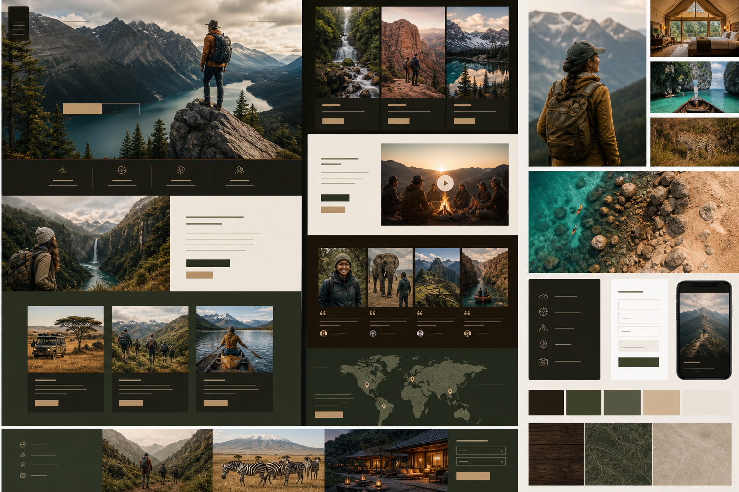Open the leopard photo thumbnail
This screenshot has width=739, height=492.
click(x=695, y=142)
